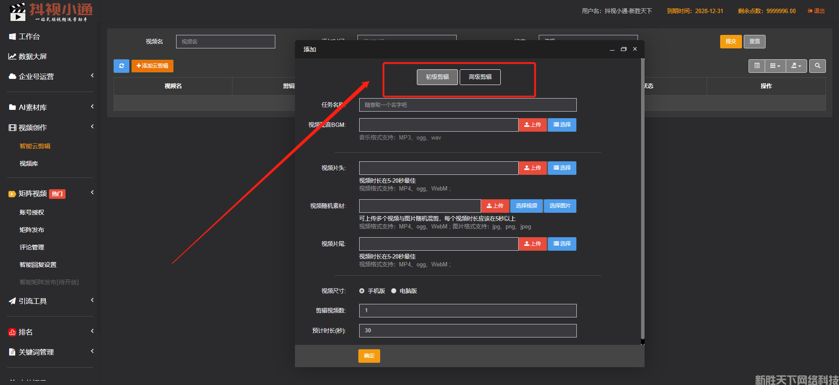Click 上传 button for 视频片头
The image size is (839, 385).
(x=532, y=168)
